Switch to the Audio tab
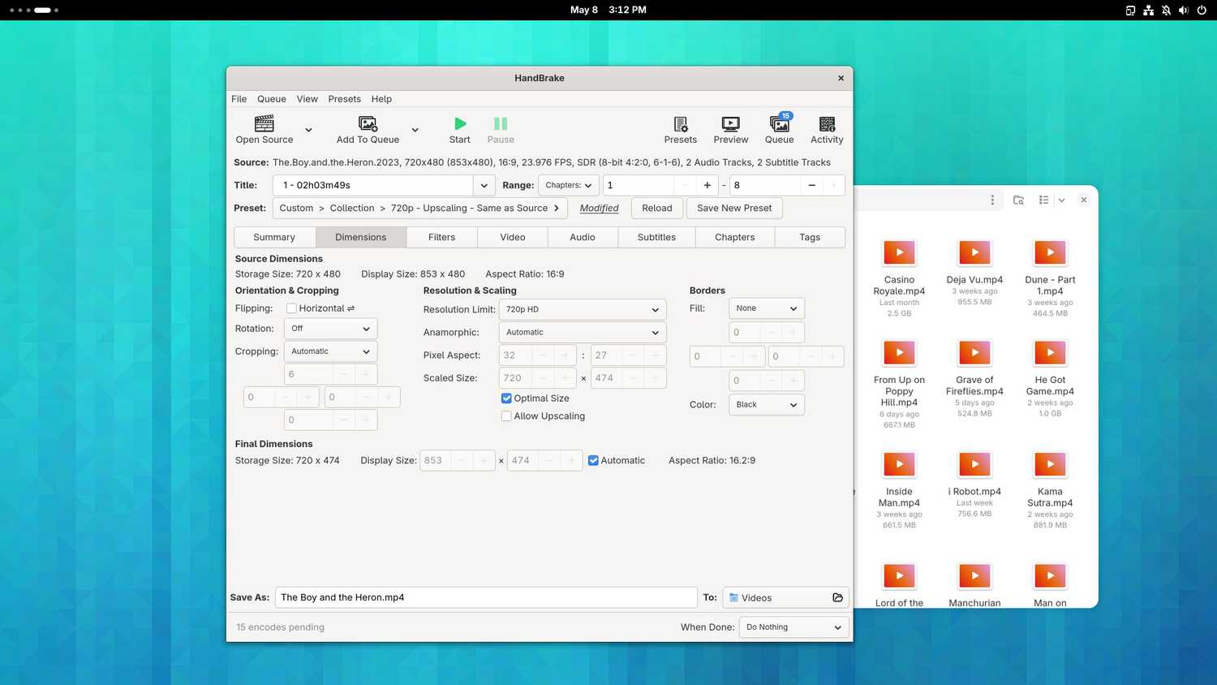This screenshot has width=1217, height=685. (583, 237)
